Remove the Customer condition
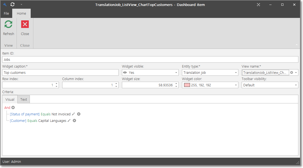The height and width of the screenshot is (168, 303). [74, 121]
